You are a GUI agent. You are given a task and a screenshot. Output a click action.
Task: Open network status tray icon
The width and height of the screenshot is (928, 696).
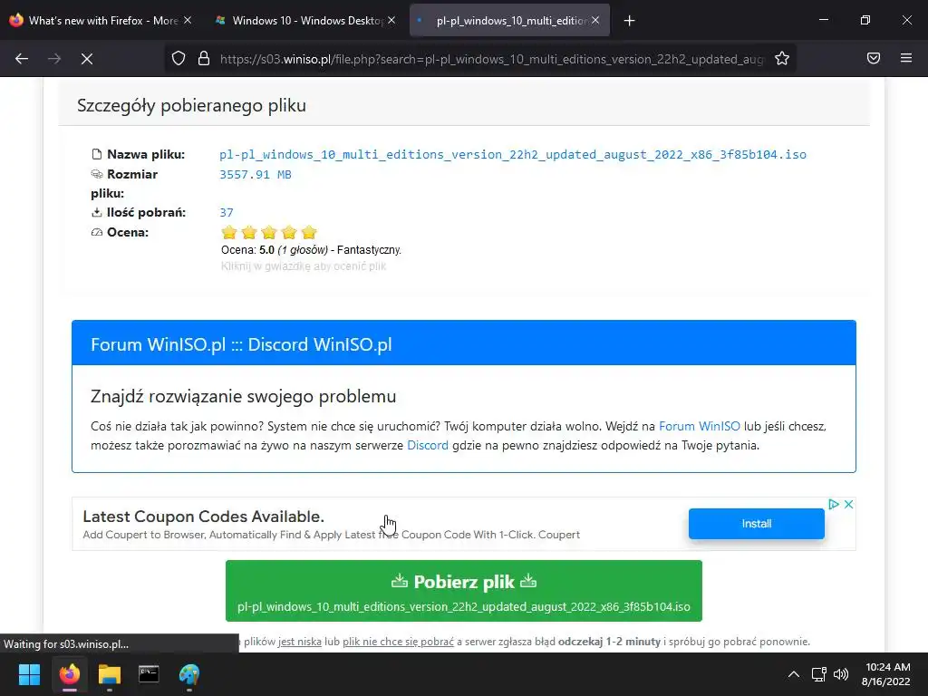point(818,674)
